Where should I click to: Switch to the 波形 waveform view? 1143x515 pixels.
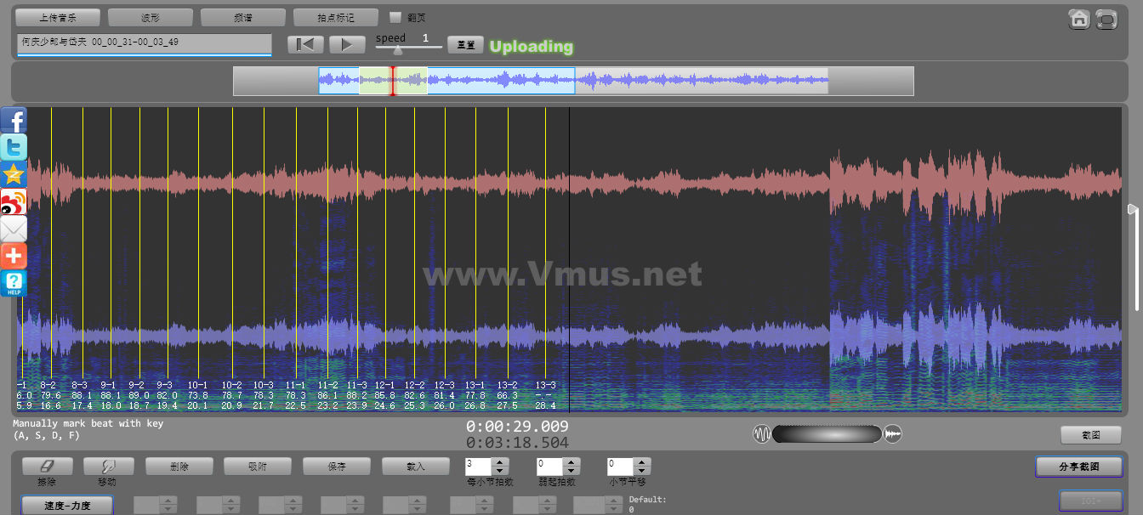(x=151, y=17)
